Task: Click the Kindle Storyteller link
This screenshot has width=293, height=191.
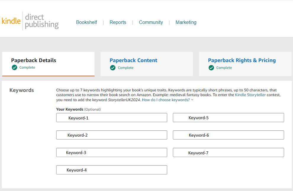Action: [x=250, y=95]
